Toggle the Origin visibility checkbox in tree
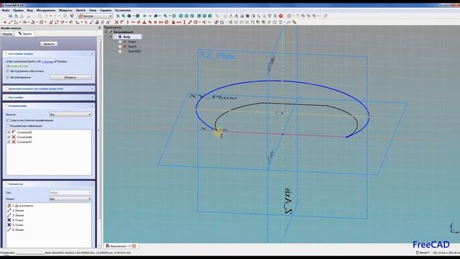Screen dimensions: 460x259 [x=120, y=42]
